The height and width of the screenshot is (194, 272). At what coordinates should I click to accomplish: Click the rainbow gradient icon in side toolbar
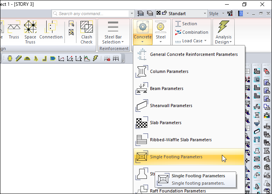tap(267, 115)
